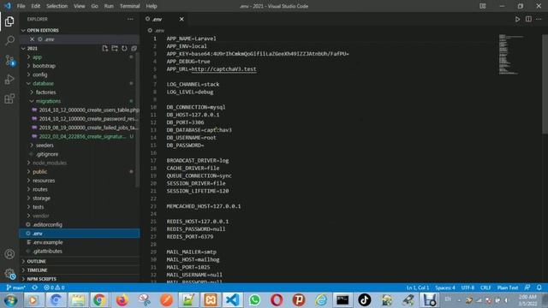Expand the seeders folder
This screenshot has width=548, height=308.
(80, 145)
